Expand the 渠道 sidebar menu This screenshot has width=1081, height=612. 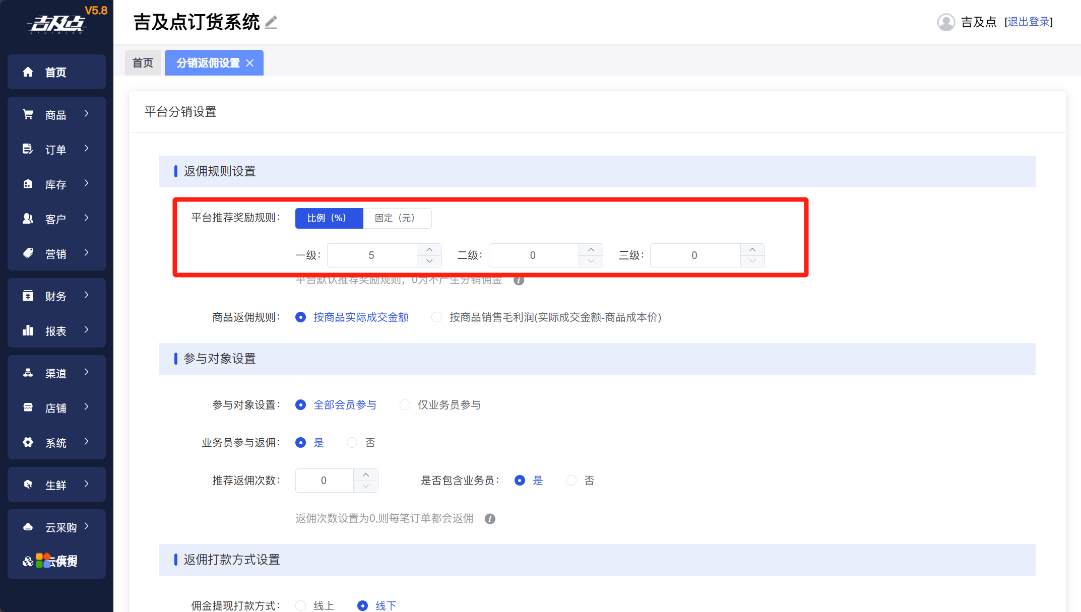tap(56, 373)
